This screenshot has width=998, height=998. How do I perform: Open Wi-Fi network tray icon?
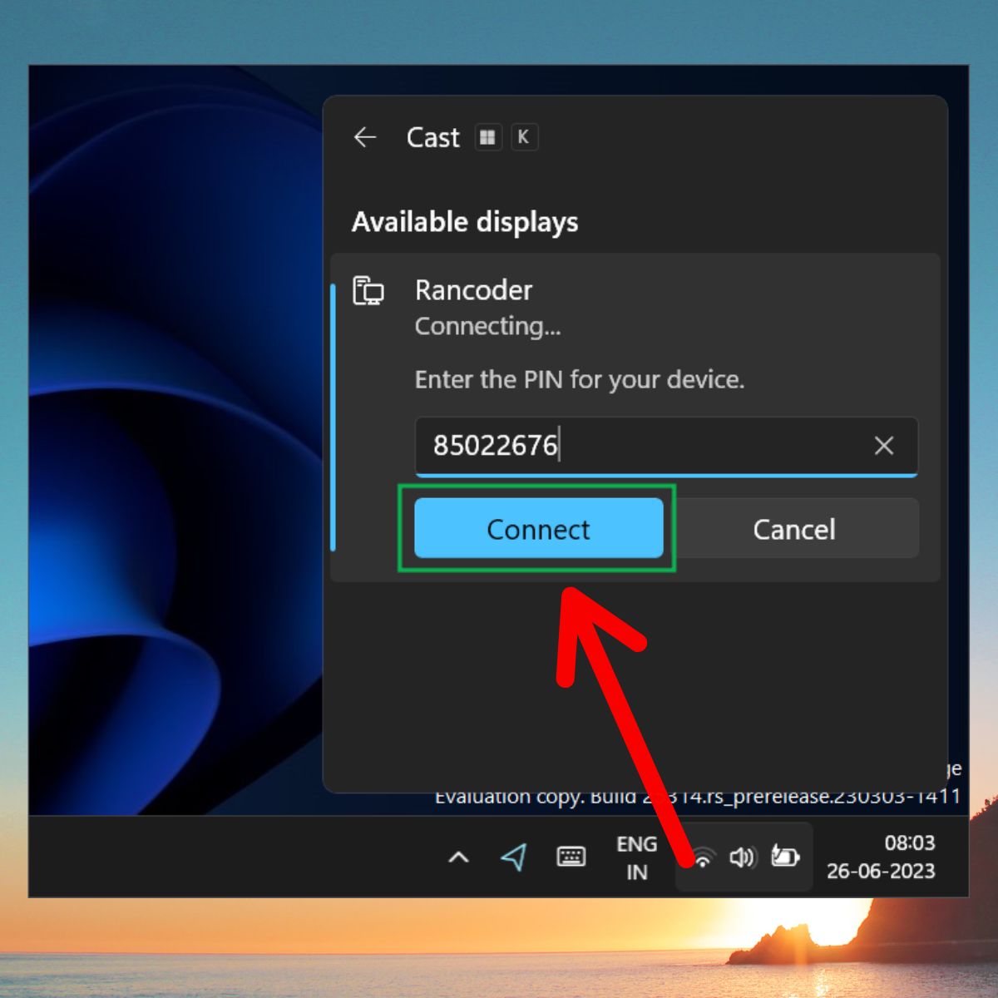[x=703, y=857]
